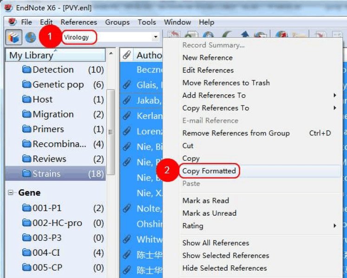Click the groups panel scrollbar thumb

point(111,132)
